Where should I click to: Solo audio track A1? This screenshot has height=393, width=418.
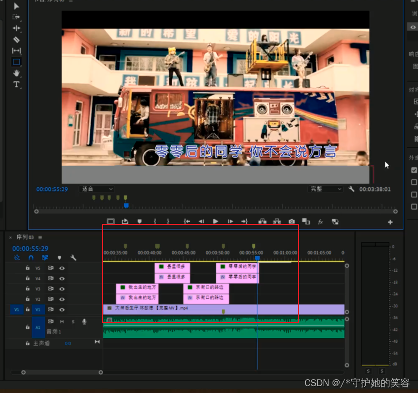tap(73, 322)
